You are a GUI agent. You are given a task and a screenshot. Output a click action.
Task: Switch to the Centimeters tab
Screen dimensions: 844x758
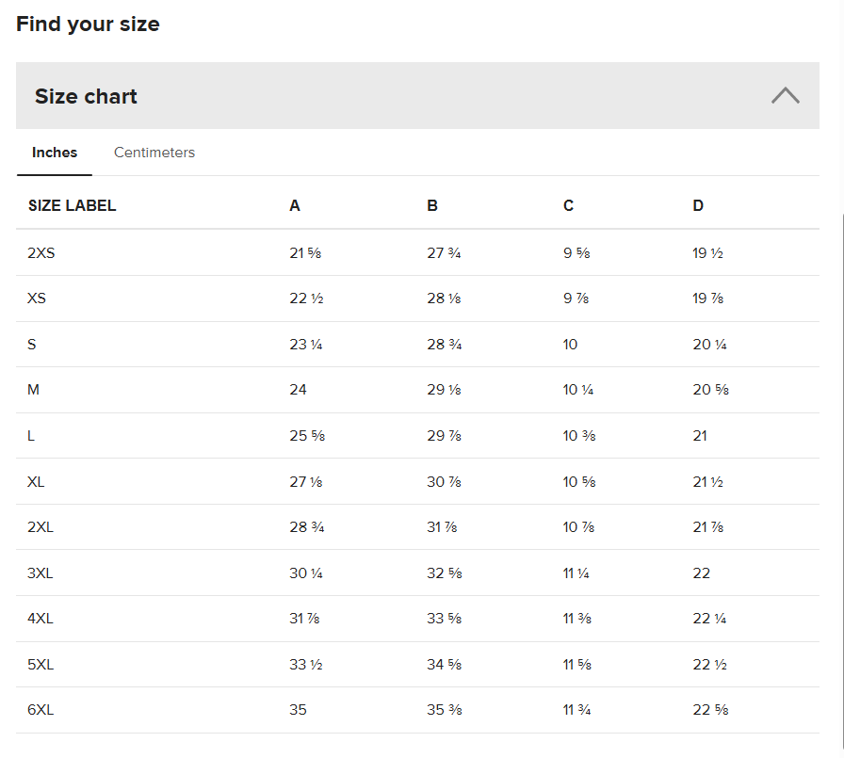pyautogui.click(x=154, y=153)
